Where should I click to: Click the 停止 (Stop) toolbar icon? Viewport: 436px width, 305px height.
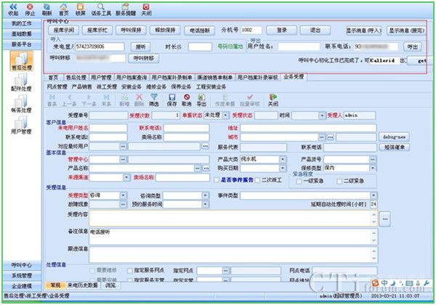click(29, 10)
